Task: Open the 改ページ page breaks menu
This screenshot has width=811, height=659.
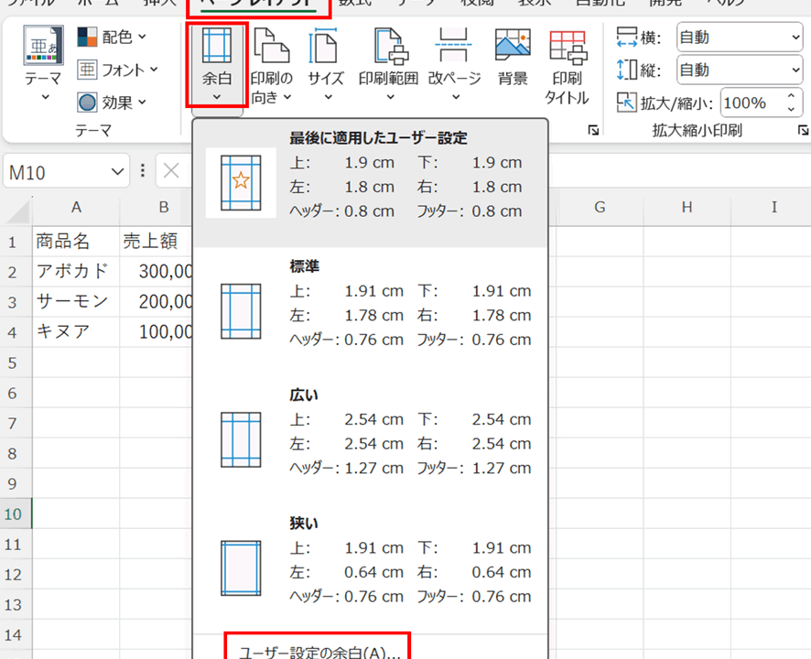Action: tap(454, 64)
